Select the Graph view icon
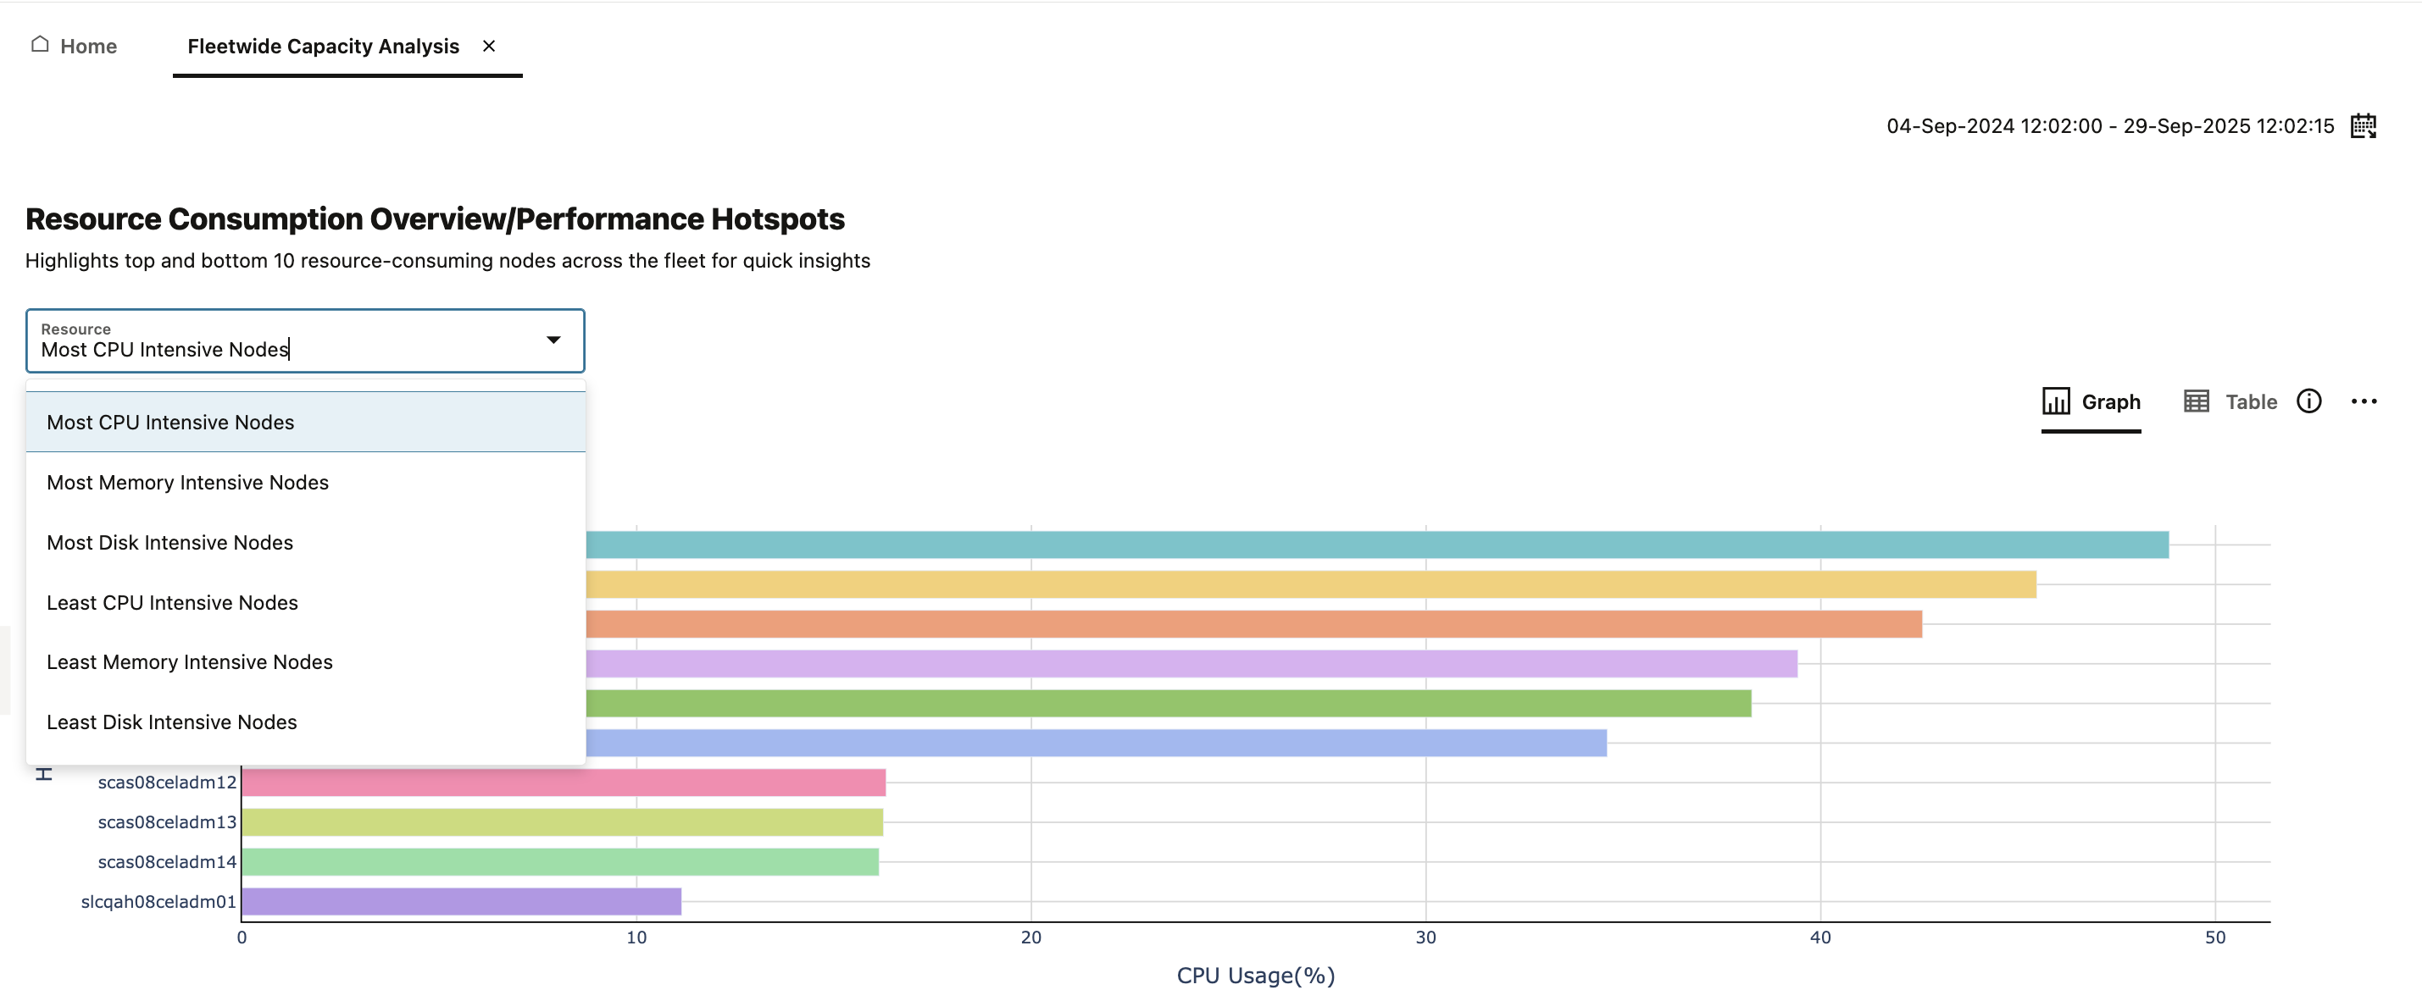This screenshot has width=2422, height=1001. click(x=2058, y=401)
